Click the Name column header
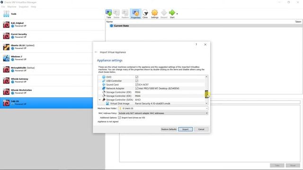303x170 pixels. 109,22
